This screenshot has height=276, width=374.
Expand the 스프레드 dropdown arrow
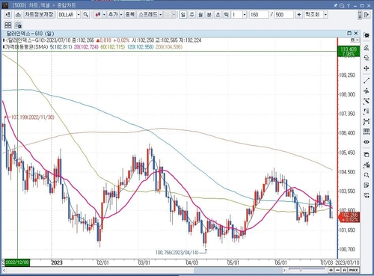tap(161, 15)
